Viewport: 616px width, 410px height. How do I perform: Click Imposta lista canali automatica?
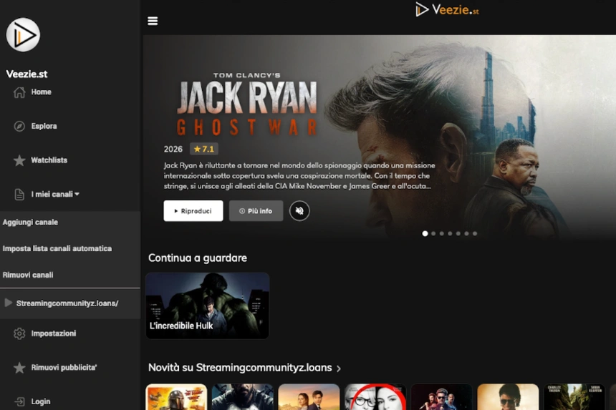point(57,248)
